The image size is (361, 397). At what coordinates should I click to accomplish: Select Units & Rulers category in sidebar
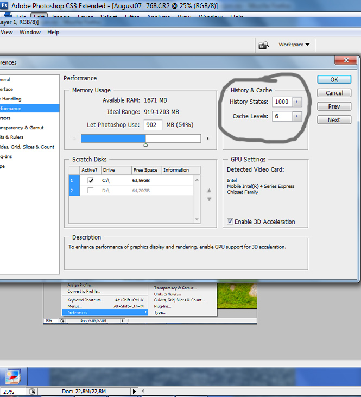pos(30,137)
